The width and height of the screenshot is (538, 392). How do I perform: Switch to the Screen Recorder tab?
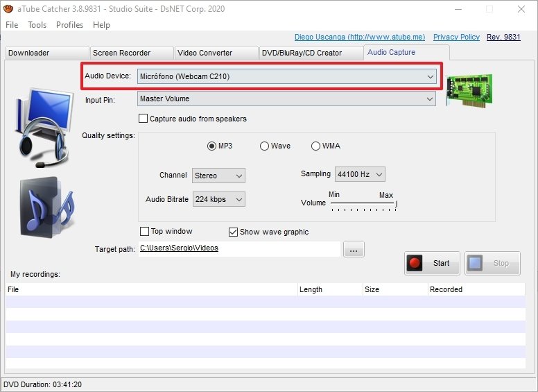click(x=132, y=53)
